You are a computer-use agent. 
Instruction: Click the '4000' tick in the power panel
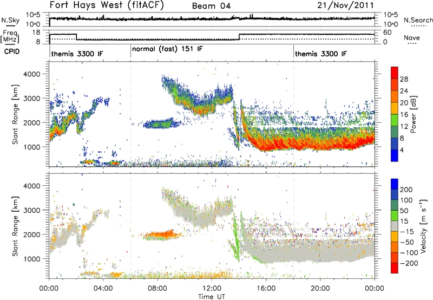click(31, 74)
